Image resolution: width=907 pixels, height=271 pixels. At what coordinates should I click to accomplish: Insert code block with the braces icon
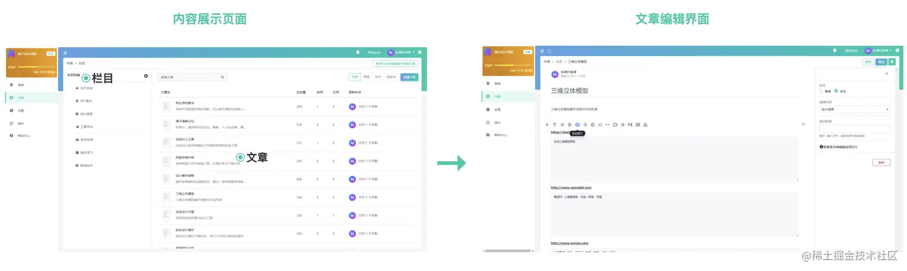pos(600,124)
